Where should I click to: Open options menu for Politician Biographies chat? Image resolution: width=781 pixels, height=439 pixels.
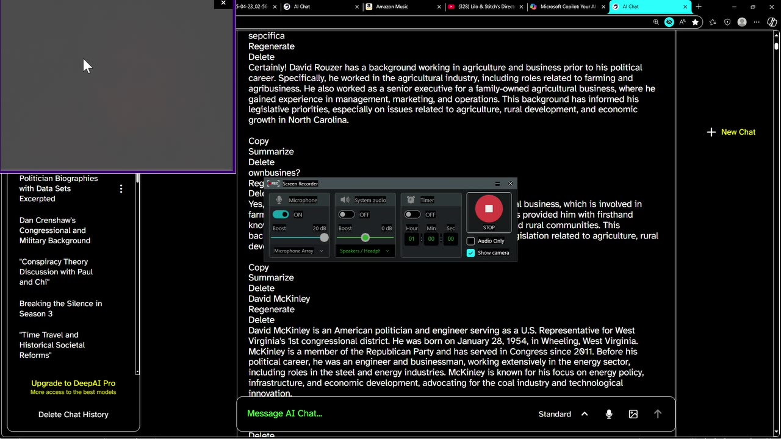[121, 189]
